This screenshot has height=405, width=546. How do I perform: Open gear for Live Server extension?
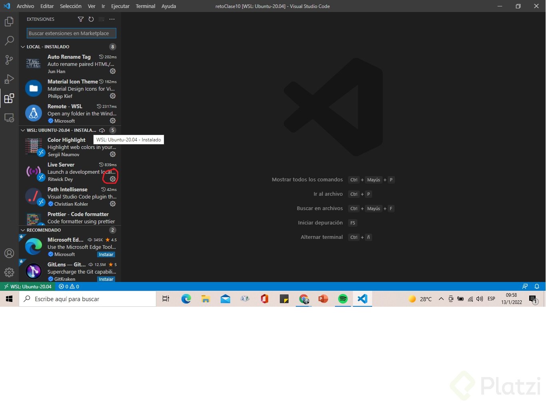(x=113, y=179)
